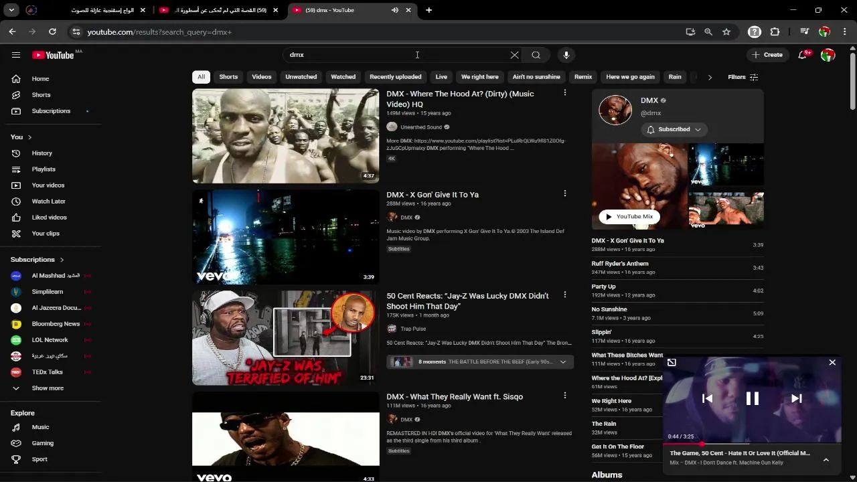Image resolution: width=857 pixels, height=482 pixels.
Task: Open the TEDx Talks subscription
Action: click(x=51, y=372)
